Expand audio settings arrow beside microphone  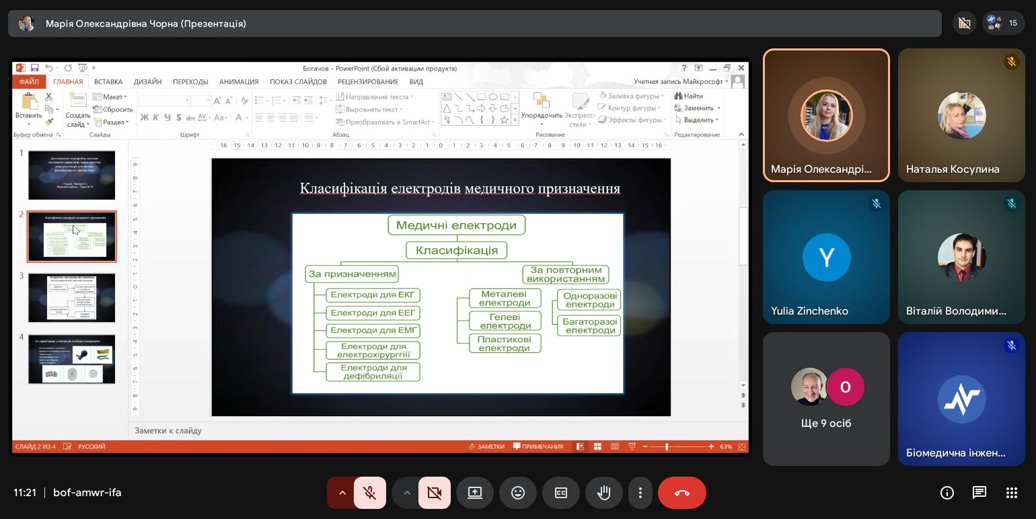[342, 493]
